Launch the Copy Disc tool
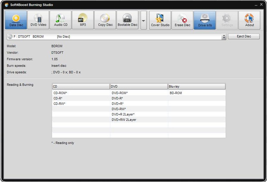Screen dimensions: 267x182 (105, 20)
